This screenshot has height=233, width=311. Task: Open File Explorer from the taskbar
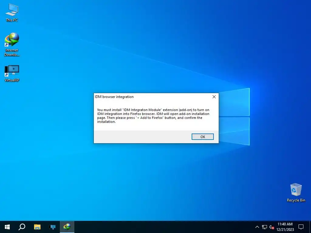pos(37,227)
